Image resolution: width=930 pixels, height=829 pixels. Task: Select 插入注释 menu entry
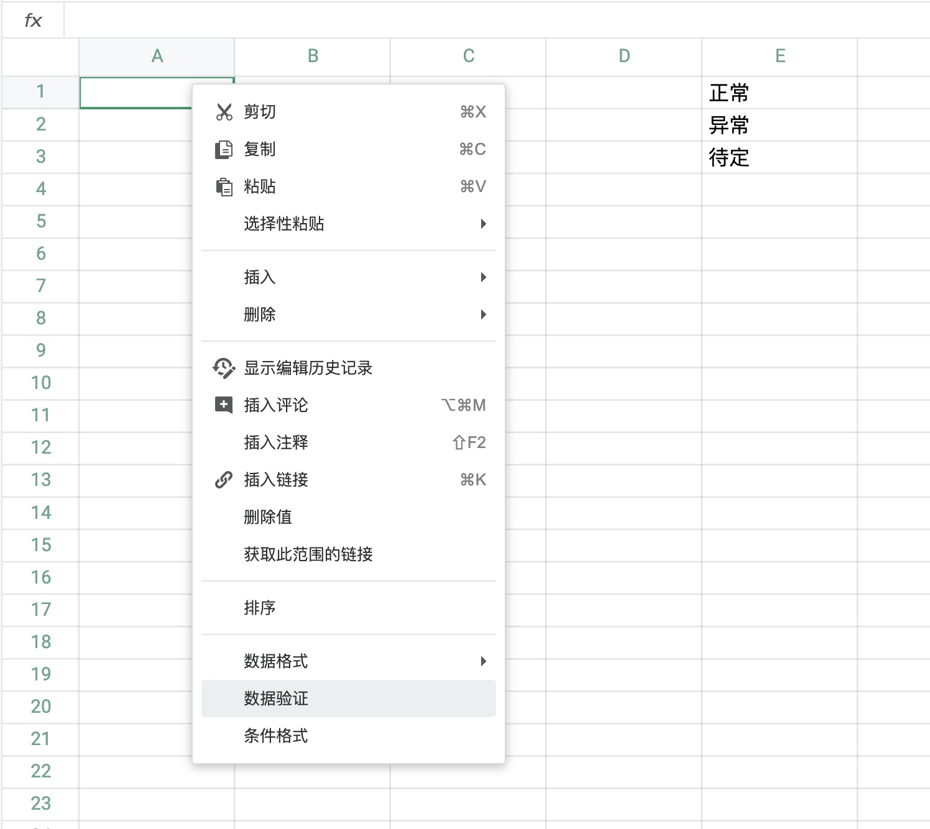click(x=349, y=442)
